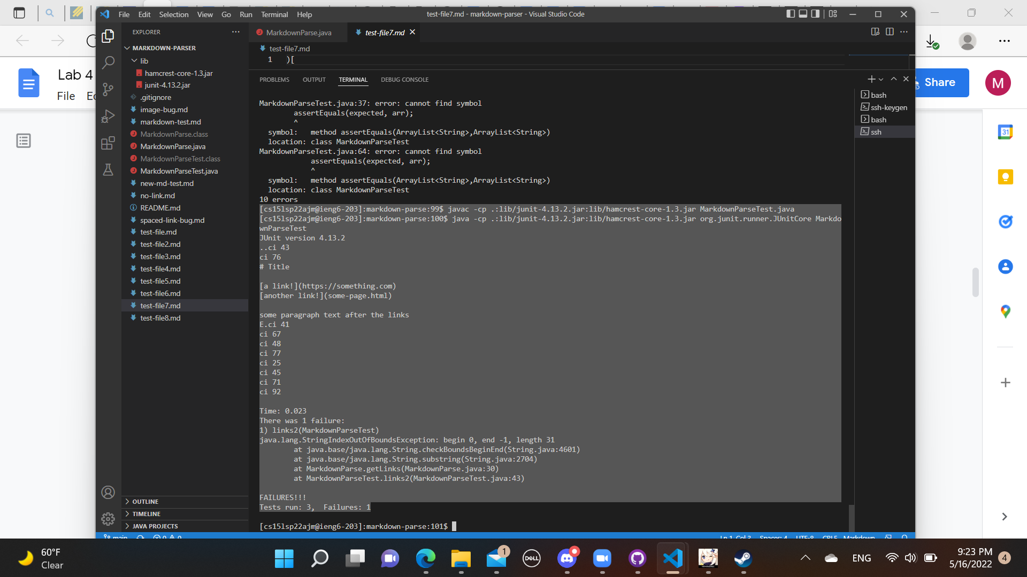Open the Extensions view
This screenshot has width=1027, height=577.
coord(108,143)
